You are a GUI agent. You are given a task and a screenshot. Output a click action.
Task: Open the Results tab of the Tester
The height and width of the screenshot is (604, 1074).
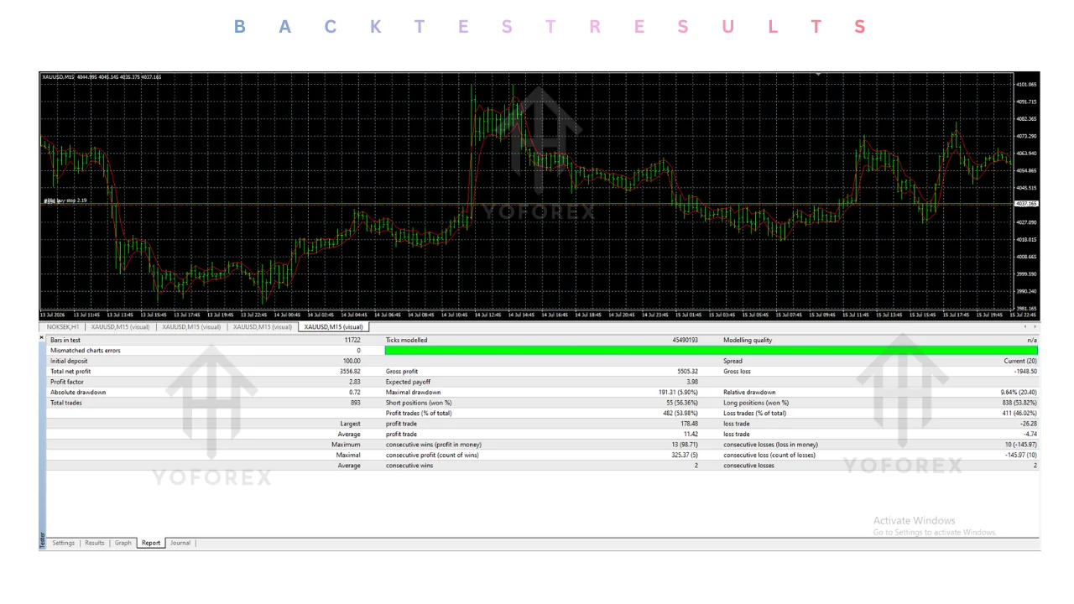95,543
